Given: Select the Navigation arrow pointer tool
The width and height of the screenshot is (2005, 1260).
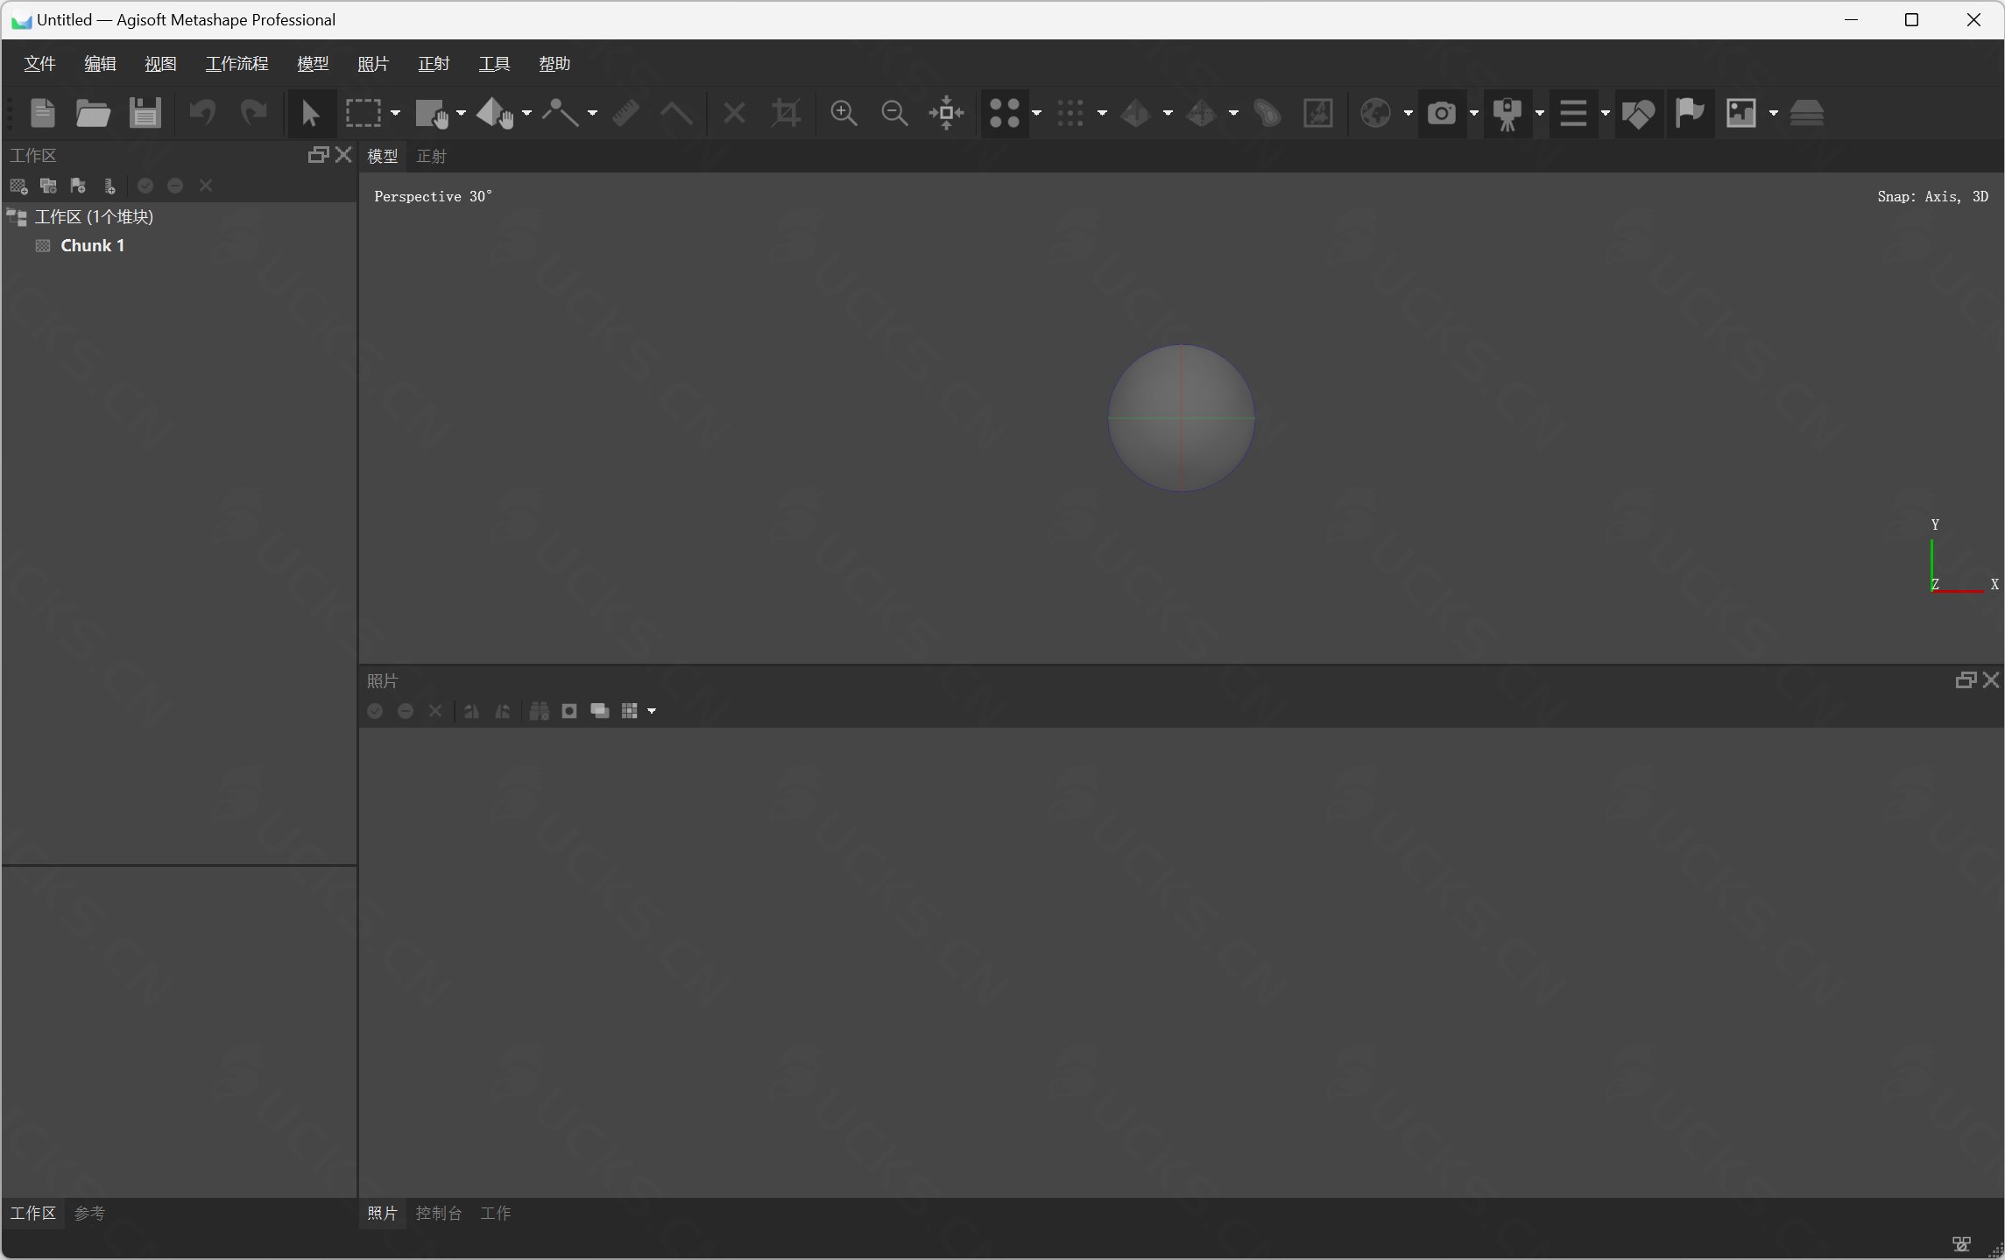Looking at the screenshot, I should pos(310,113).
